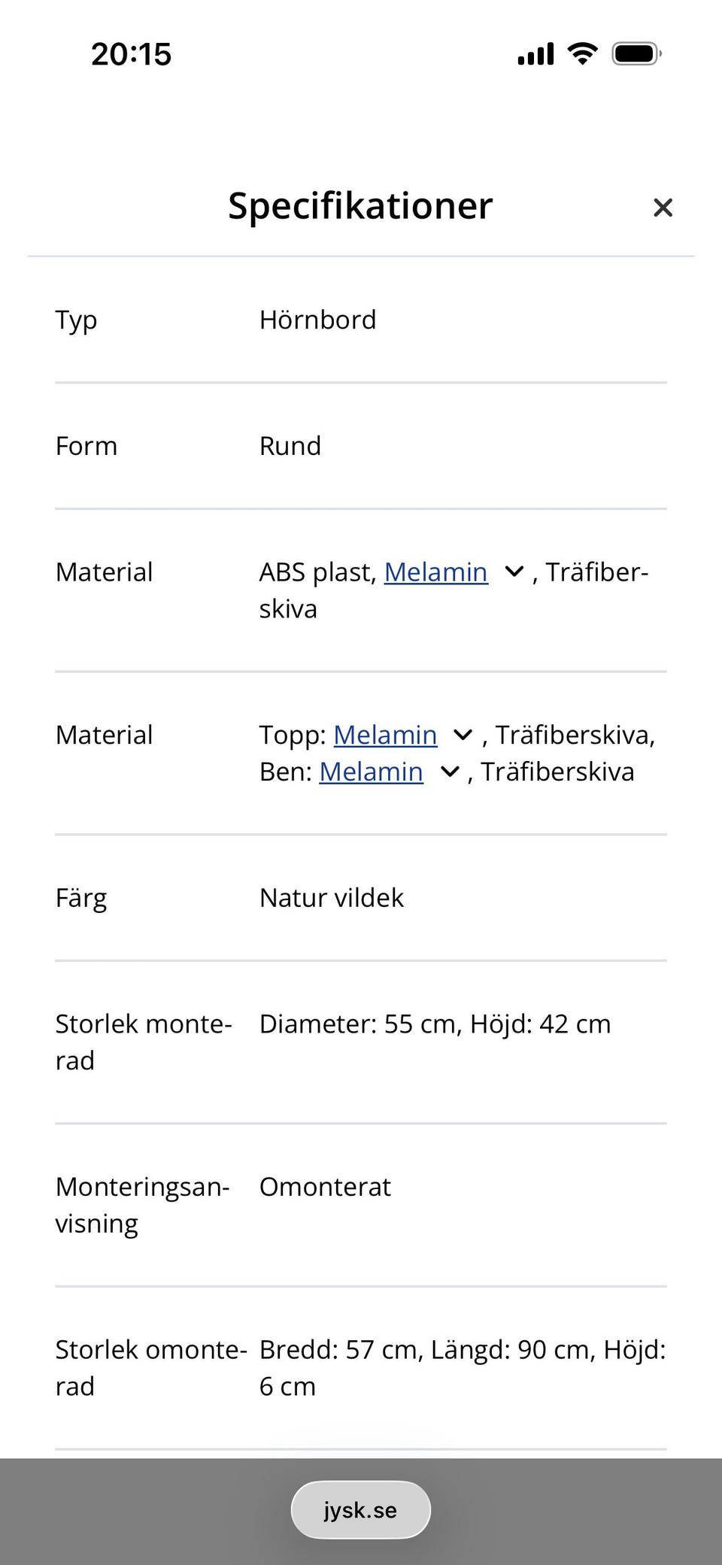Image resolution: width=722 pixels, height=1565 pixels.
Task: Open the Melamin link after Topp
Action: 385,735
